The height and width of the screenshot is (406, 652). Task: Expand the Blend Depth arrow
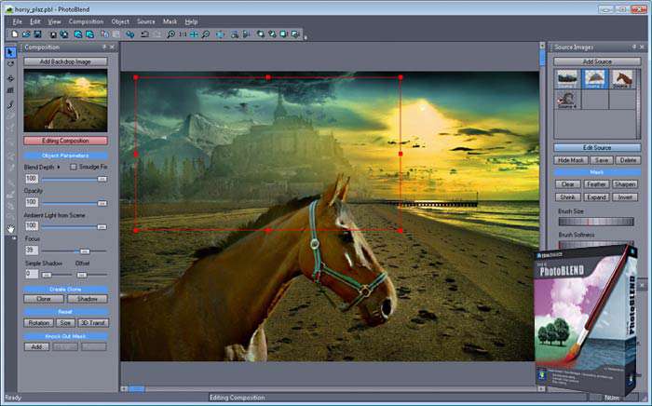point(59,167)
